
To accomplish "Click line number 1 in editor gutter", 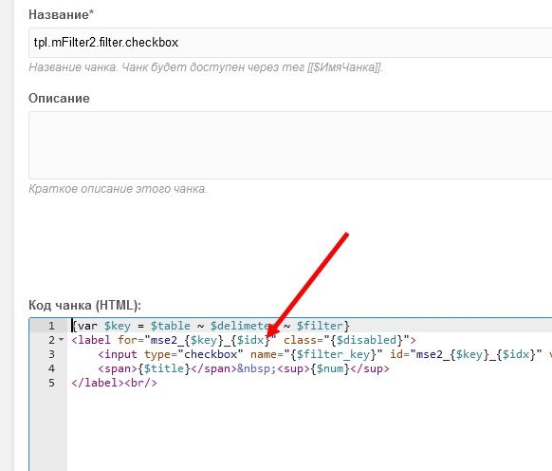I will tap(51, 326).
